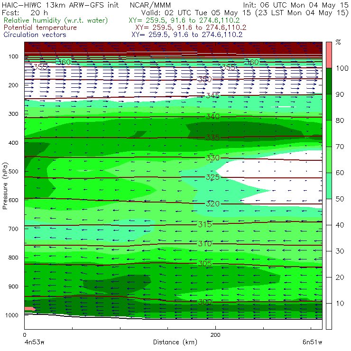Click the '4n53w' start location label
Image resolution: width=351 pixels, height=351 pixels.
pos(35,342)
